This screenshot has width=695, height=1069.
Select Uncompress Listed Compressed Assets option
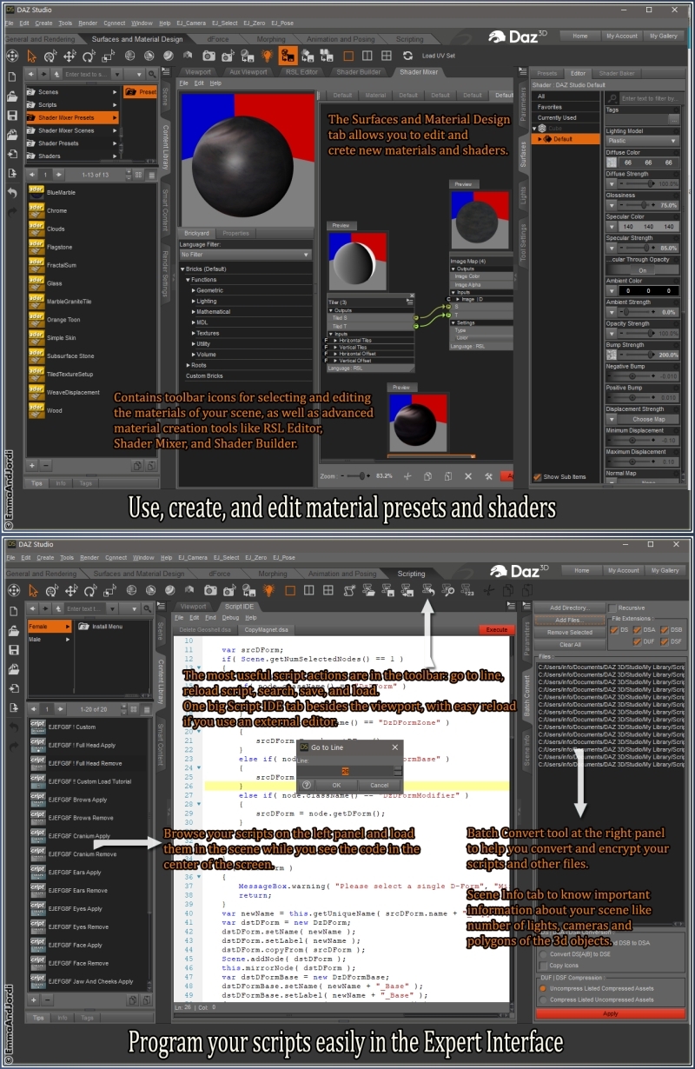point(544,988)
